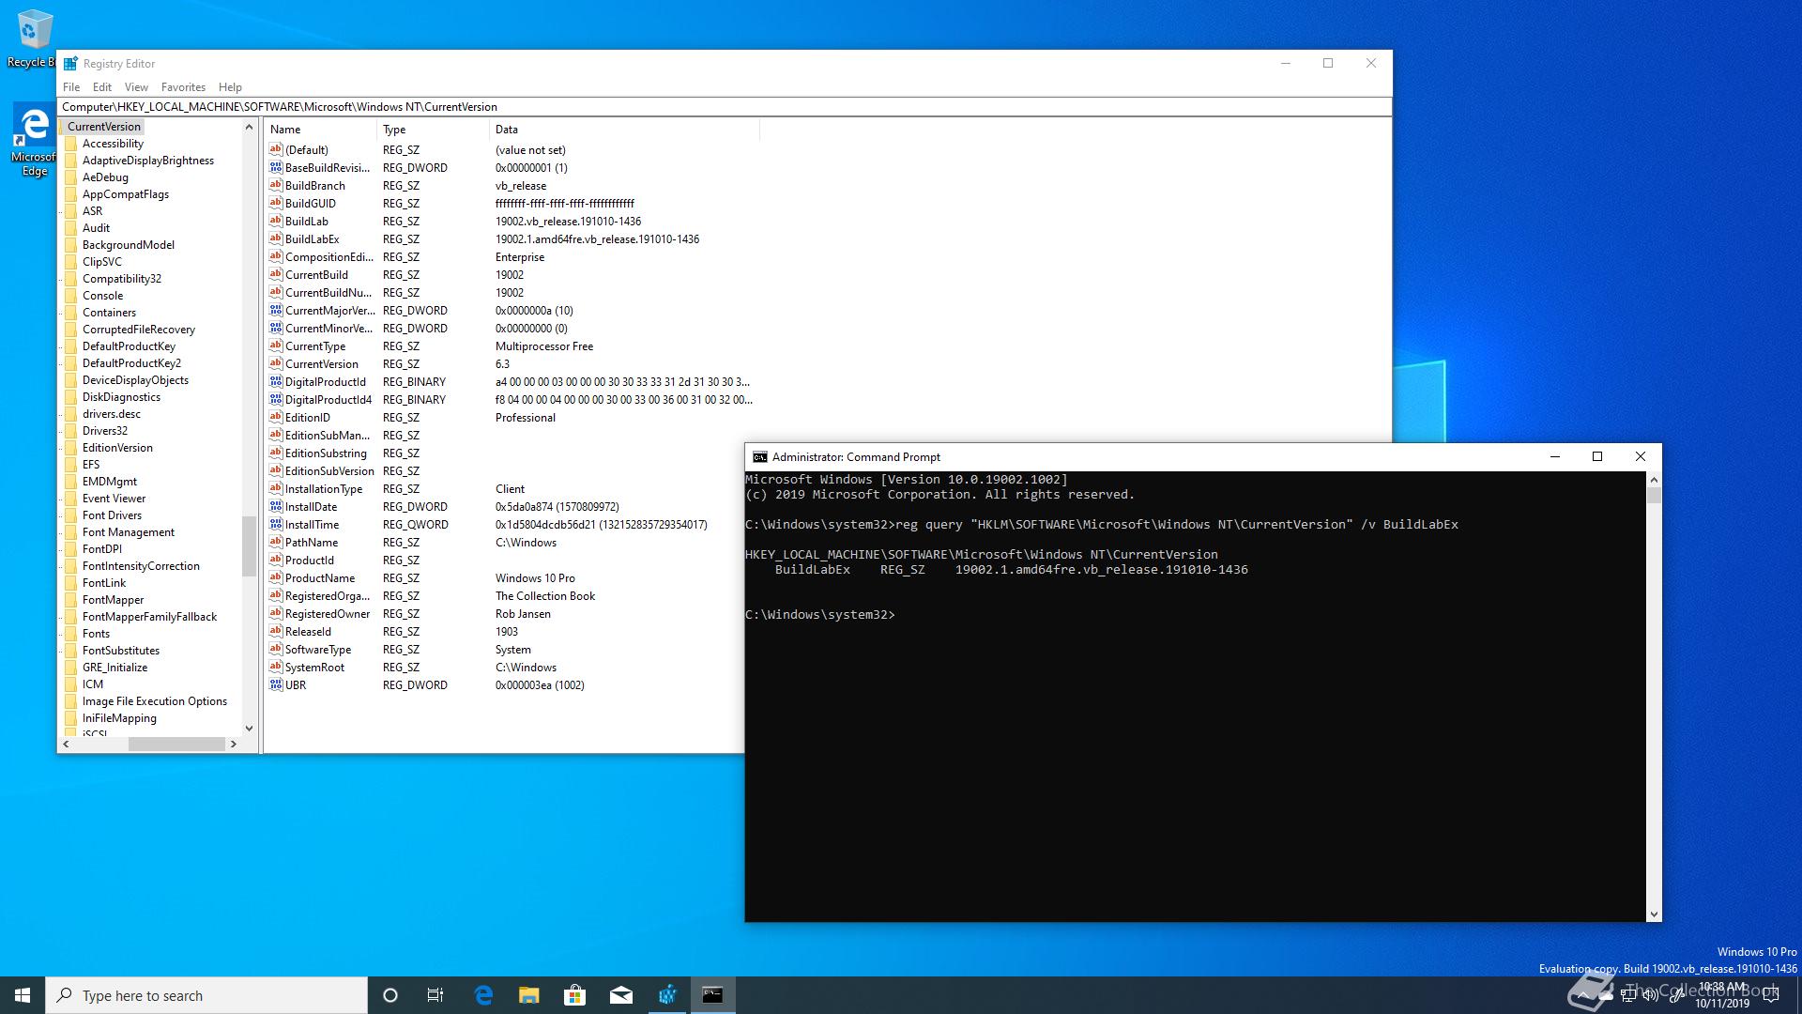Screen dimensions: 1802x1014
Task: Select the UBR DWORD value icon
Action: (276, 684)
